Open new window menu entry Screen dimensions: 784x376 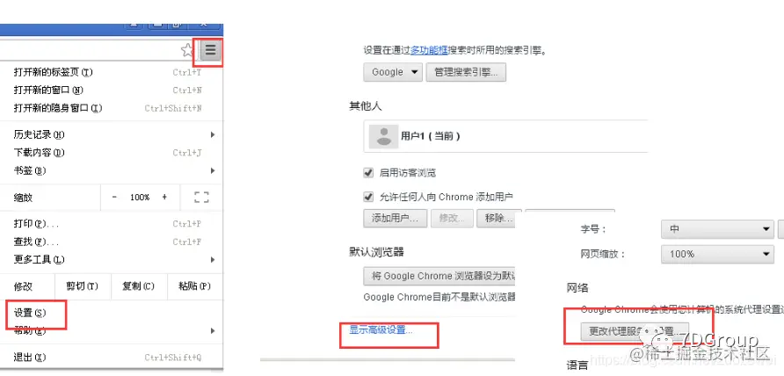[x=112, y=90]
